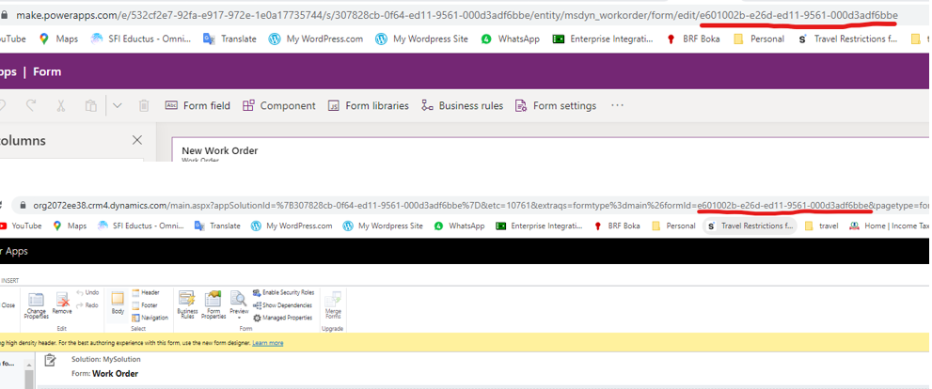
Task: Click the delete trash can icon
Action: [144, 105]
